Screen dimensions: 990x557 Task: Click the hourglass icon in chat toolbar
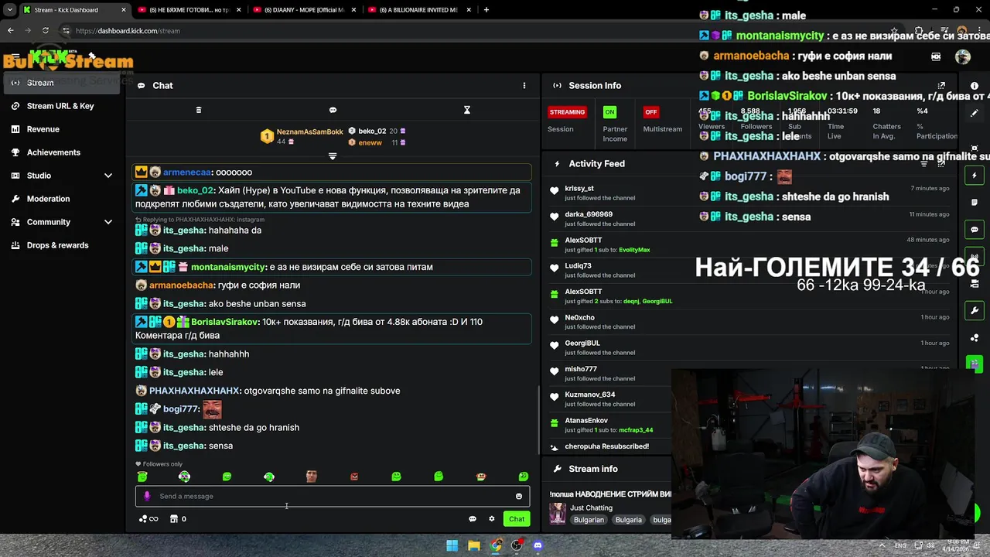[x=467, y=111]
